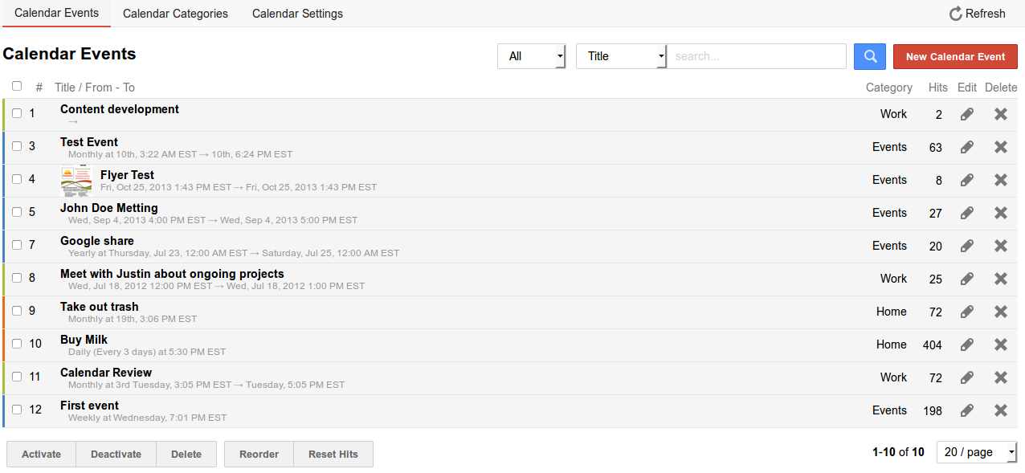Delete the Buy Milk event
The image size is (1025, 473).
click(x=1001, y=345)
